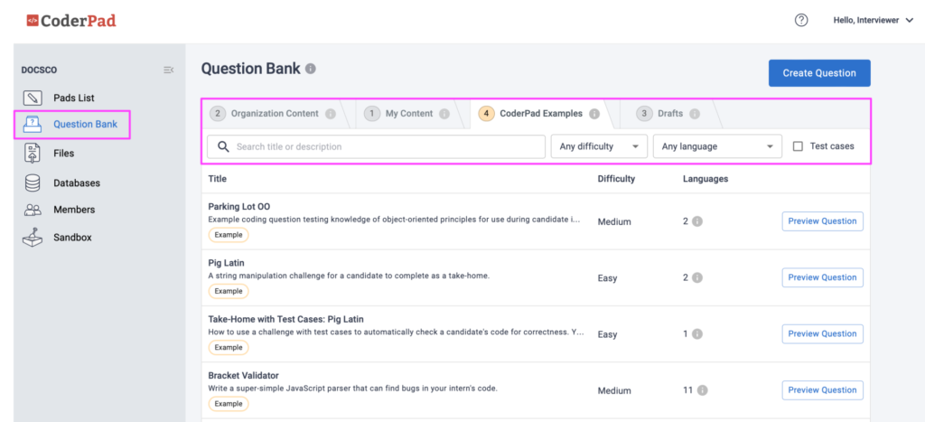Preview the Bracket Validator question
925x422 pixels.
[822, 390]
